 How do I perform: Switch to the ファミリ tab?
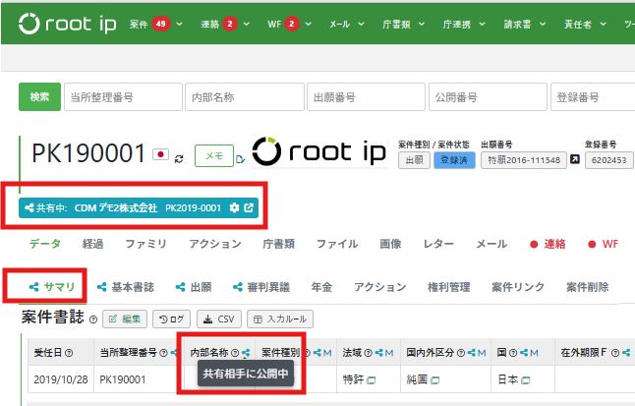tap(145, 244)
